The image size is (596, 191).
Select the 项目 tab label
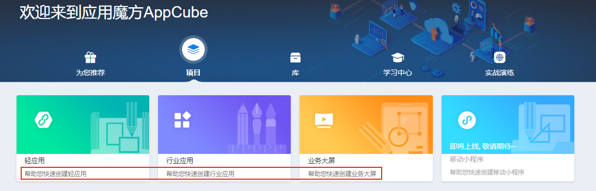coord(193,73)
